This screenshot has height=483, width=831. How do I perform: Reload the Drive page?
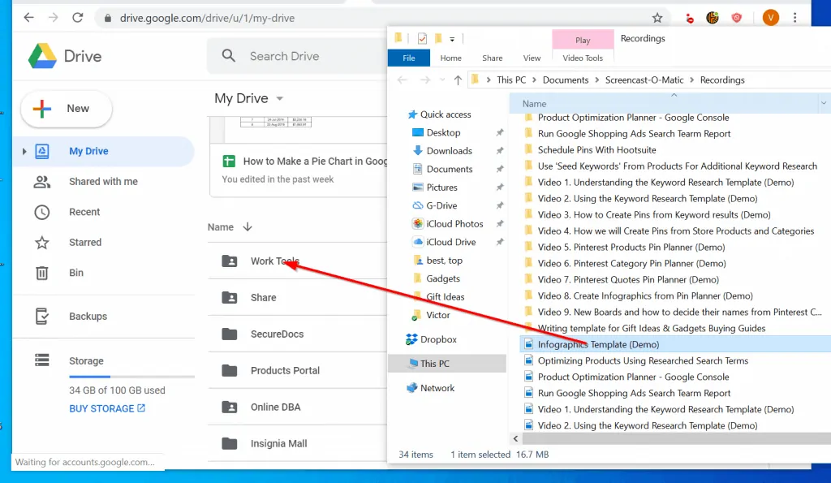click(78, 18)
